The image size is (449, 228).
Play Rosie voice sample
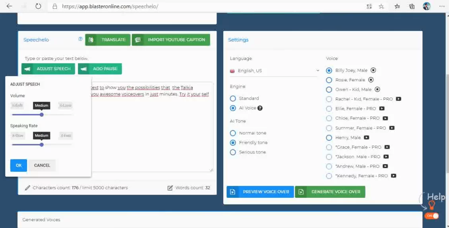(371, 80)
